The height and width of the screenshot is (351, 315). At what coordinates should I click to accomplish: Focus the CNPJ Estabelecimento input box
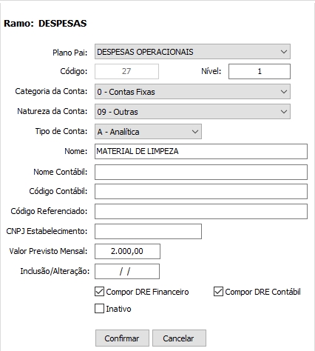point(148,231)
